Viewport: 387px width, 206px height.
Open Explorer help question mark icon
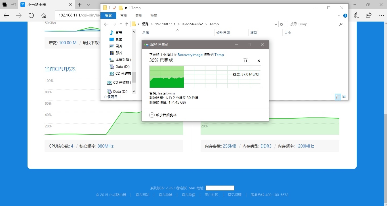(345, 16)
